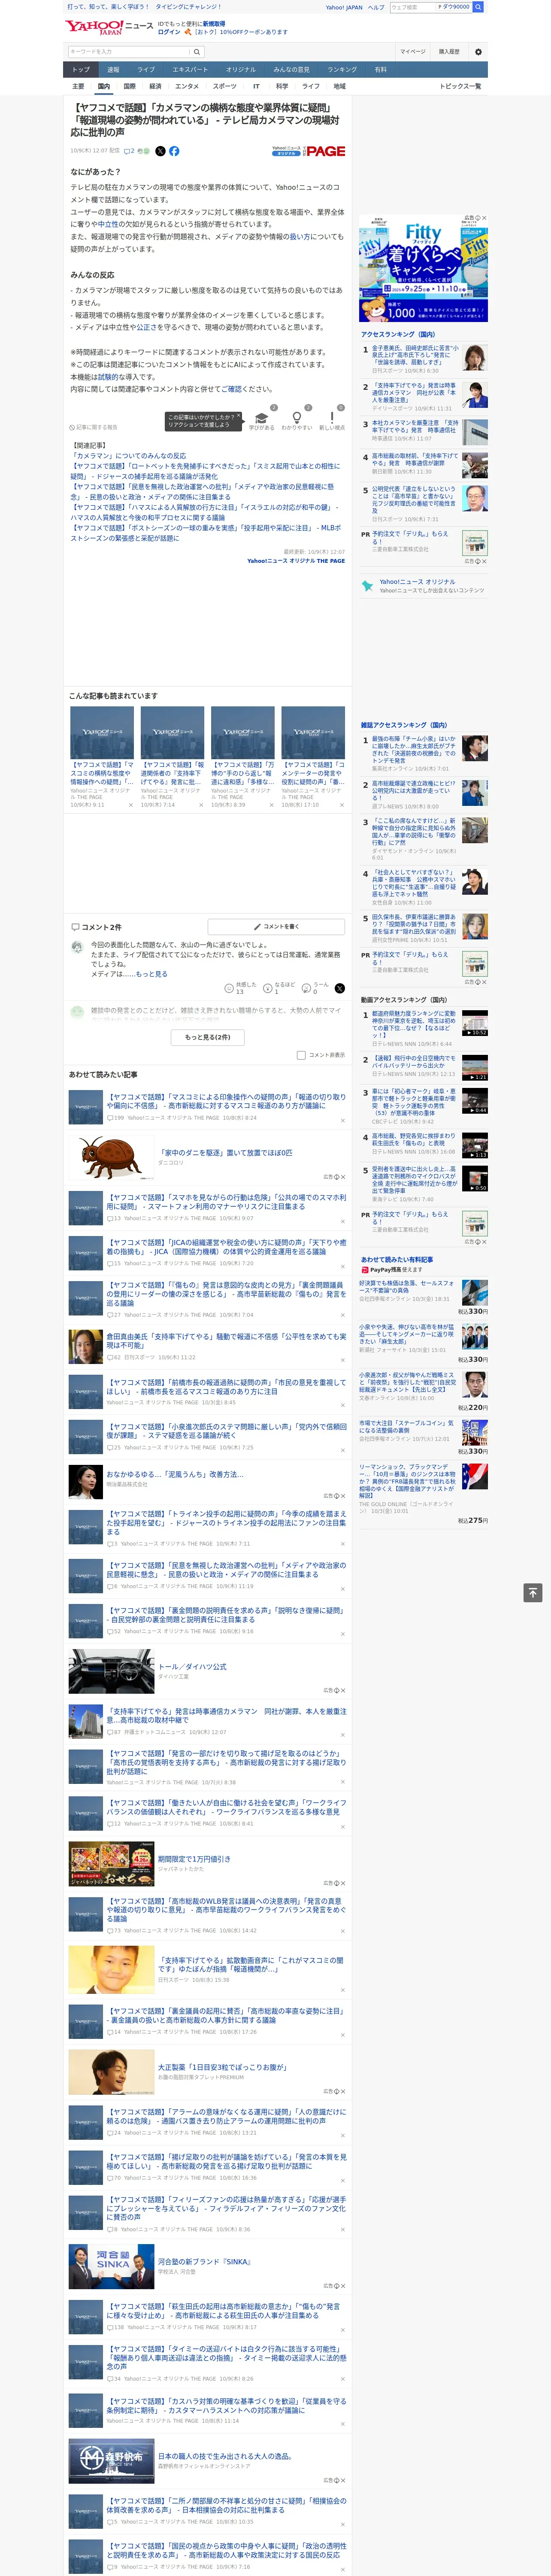
Task: Open the エンタメ category
Action: pos(187,87)
